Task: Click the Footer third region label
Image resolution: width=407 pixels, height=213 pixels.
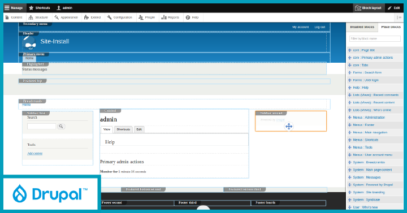Action: [x=188, y=203]
